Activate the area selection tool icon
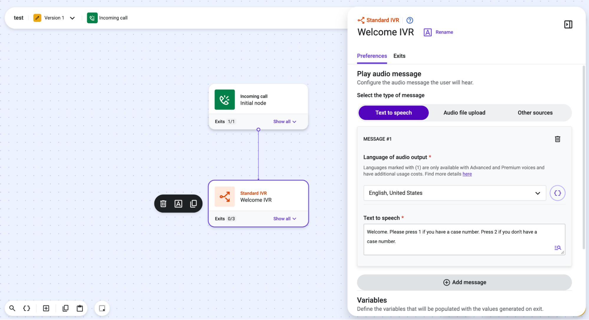Image resolution: width=589 pixels, height=320 pixels. point(102,308)
